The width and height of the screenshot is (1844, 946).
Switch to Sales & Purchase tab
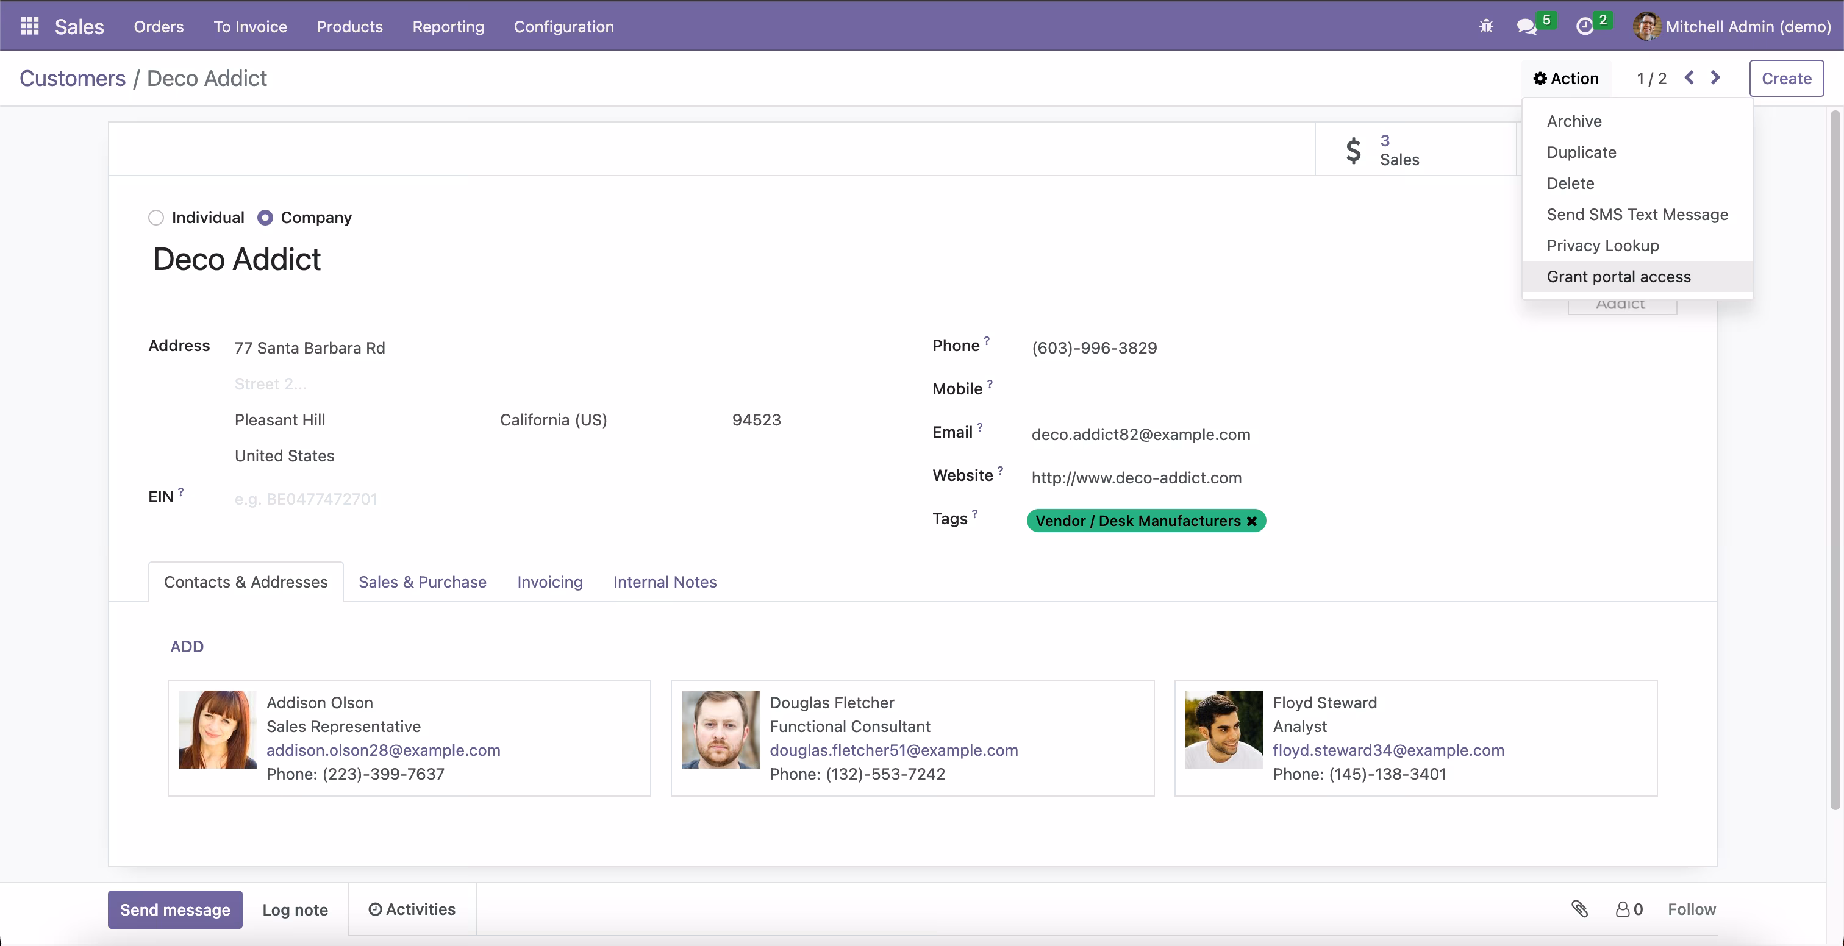point(423,581)
